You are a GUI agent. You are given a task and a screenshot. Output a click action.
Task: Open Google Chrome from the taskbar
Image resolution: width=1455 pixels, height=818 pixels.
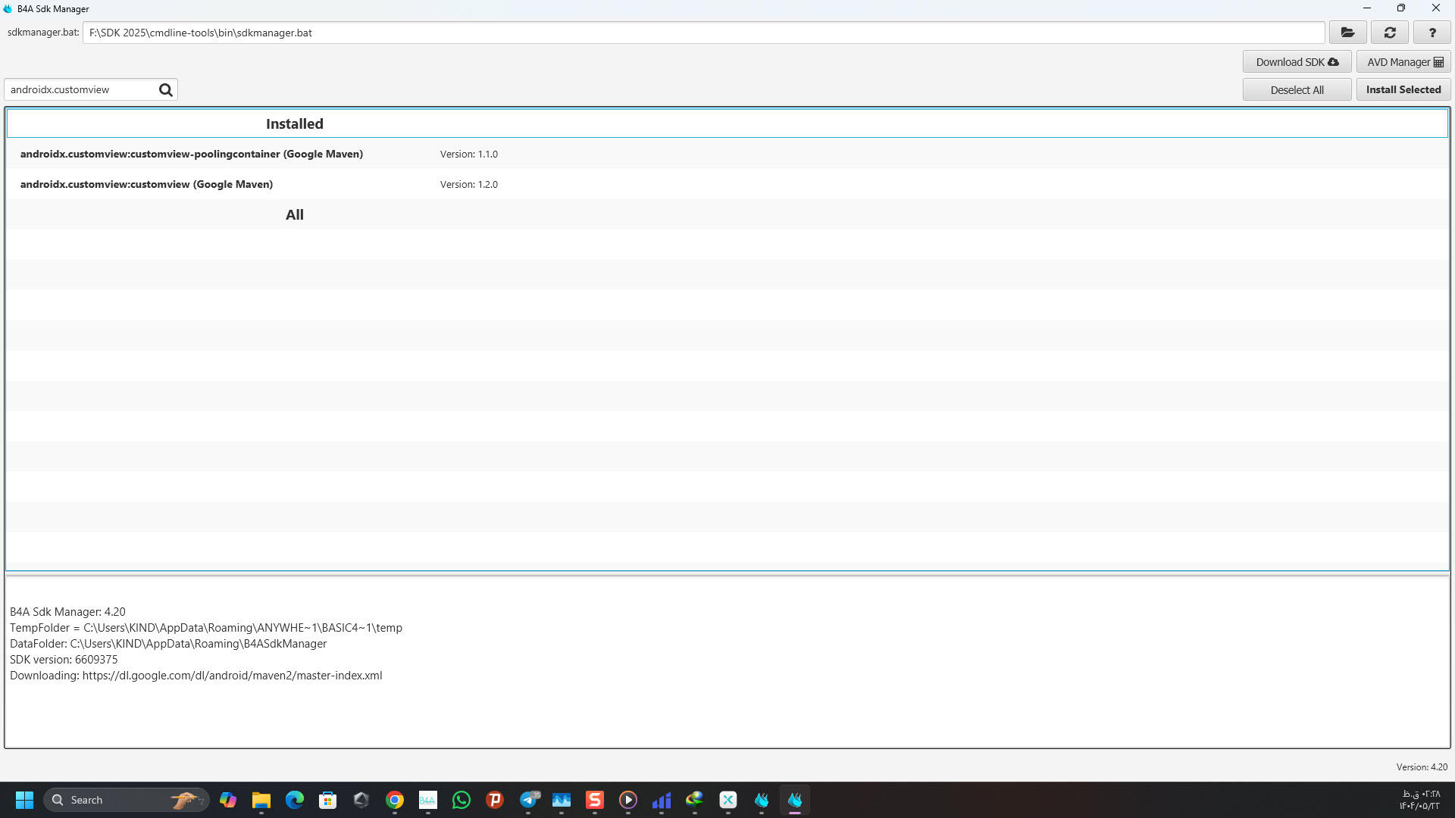coord(395,800)
